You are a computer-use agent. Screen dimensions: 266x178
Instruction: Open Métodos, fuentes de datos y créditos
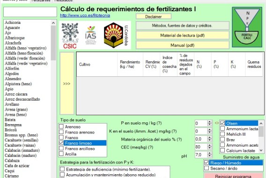tap(182, 26)
